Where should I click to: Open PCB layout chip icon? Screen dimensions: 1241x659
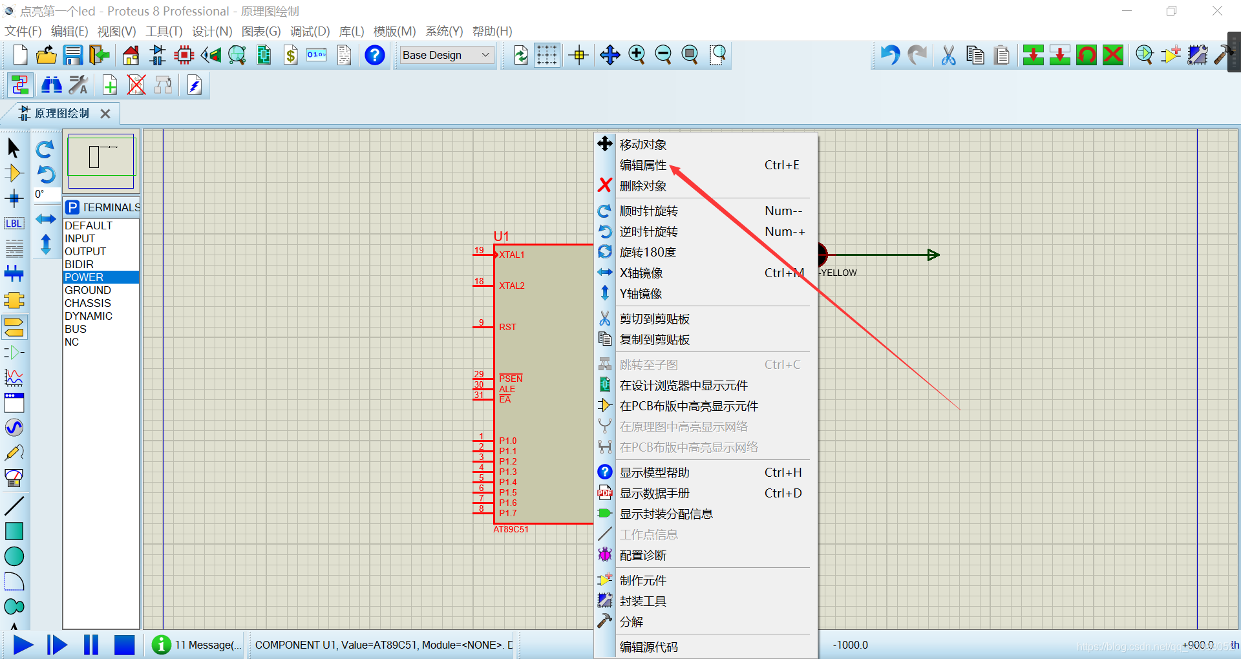pos(184,55)
